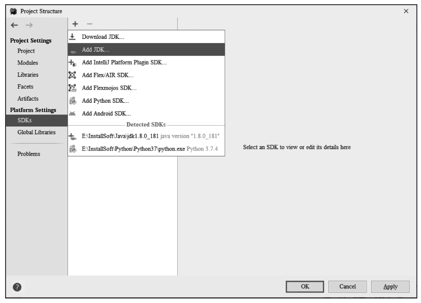Pick Add Flexmojos SDK... entry
Screen dimensions: 421x303
pyautogui.click(x=146, y=88)
